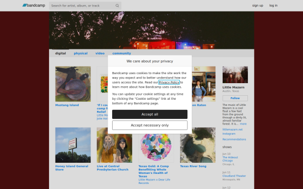Click the shows section heading
This screenshot has width=303, height=189.
227,147
